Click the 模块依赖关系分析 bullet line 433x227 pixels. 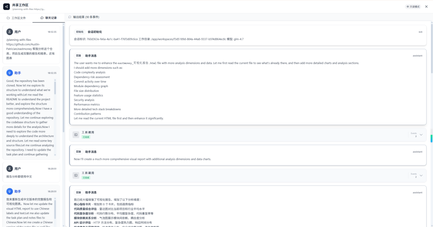pos(109,218)
